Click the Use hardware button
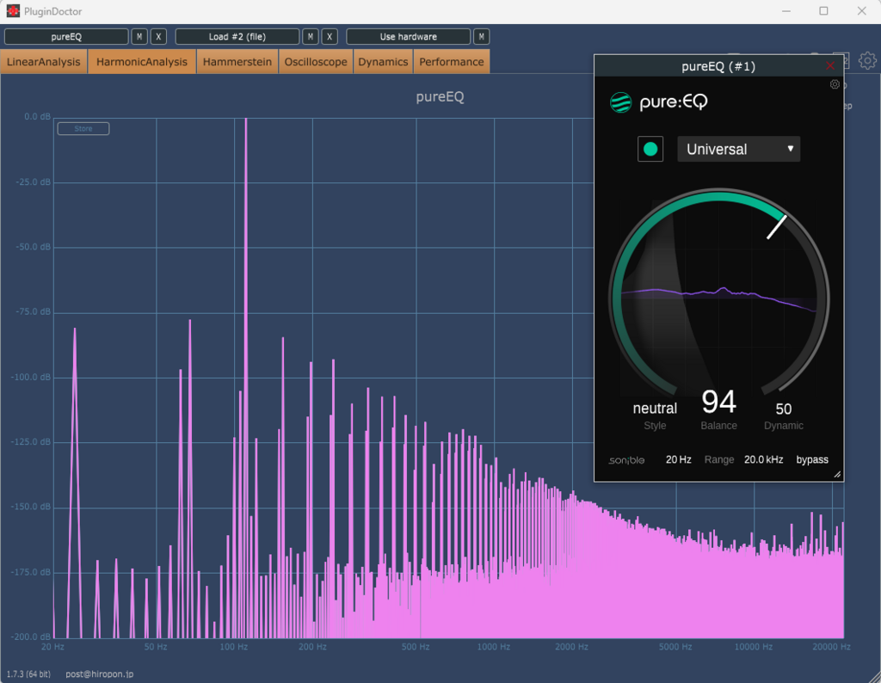Screen dimensions: 881x683 point(409,36)
